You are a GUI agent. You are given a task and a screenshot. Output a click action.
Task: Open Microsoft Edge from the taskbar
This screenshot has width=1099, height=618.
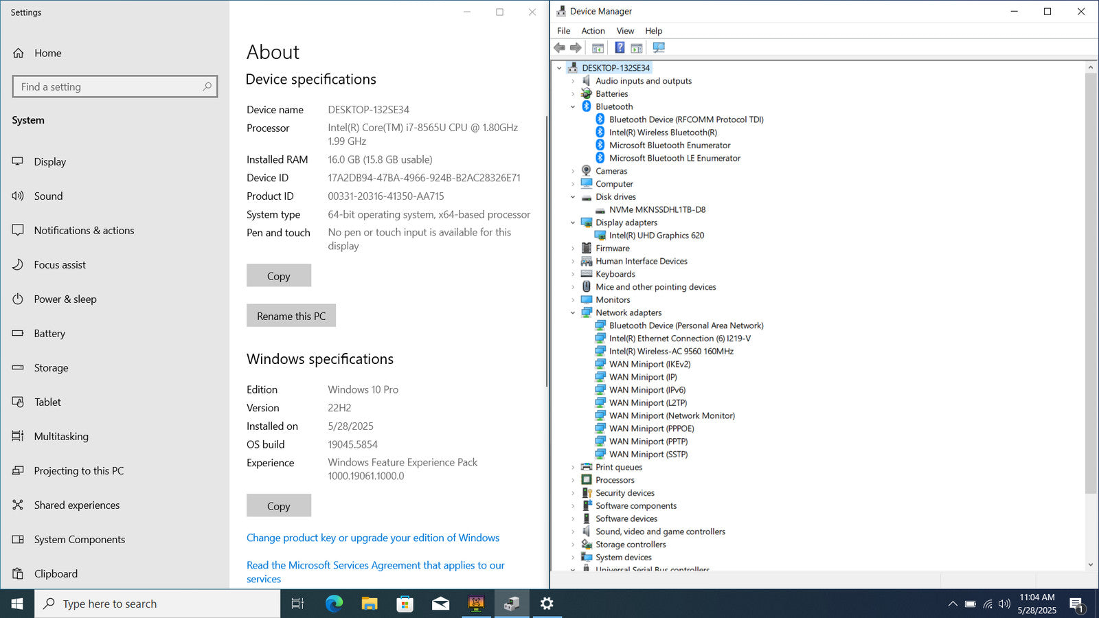tap(334, 604)
